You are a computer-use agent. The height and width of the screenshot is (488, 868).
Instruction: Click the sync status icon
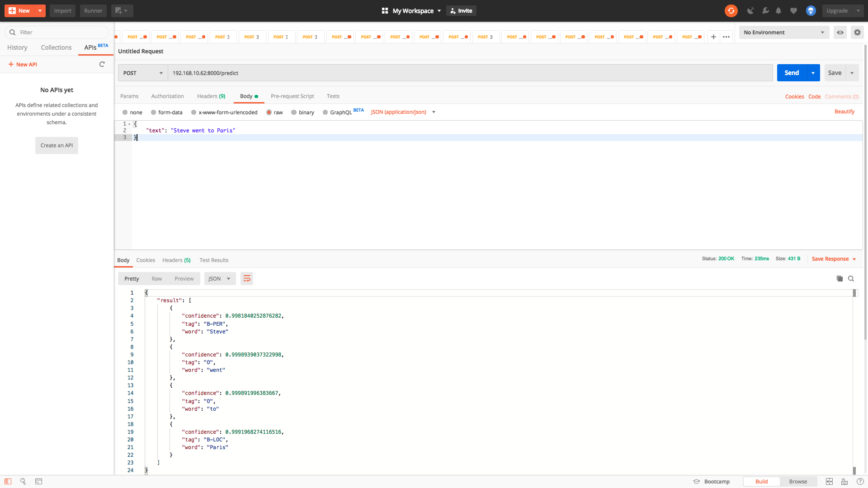731,11
